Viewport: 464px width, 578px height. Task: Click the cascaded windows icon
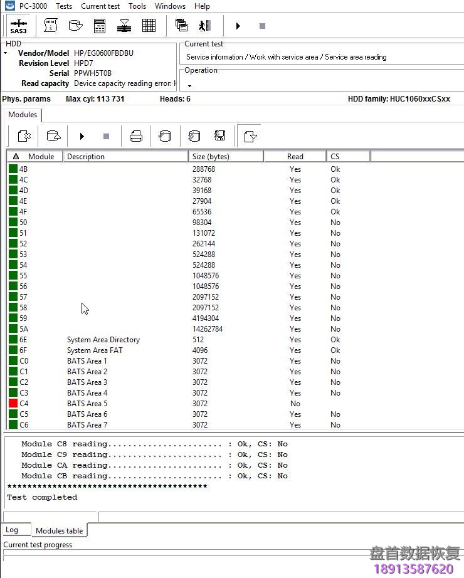click(181, 25)
